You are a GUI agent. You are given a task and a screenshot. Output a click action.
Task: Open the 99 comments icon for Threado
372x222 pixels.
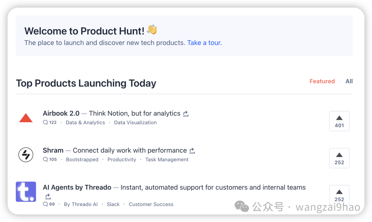[45, 204]
